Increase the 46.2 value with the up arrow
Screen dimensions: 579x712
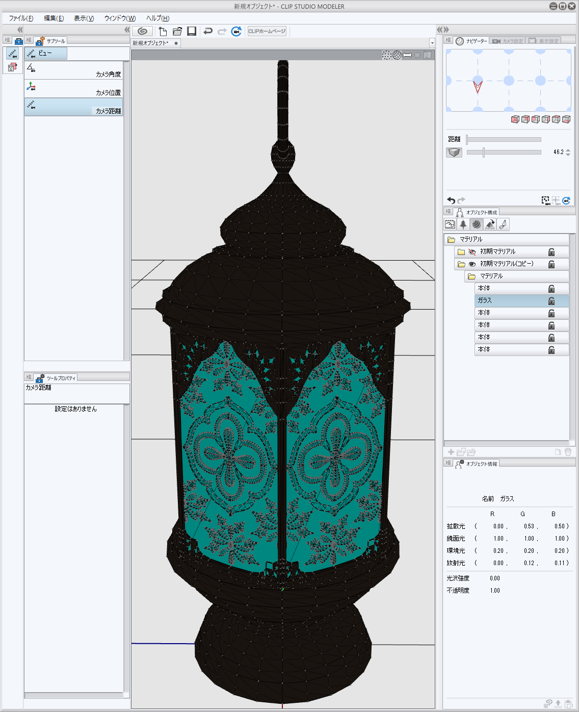click(x=568, y=150)
